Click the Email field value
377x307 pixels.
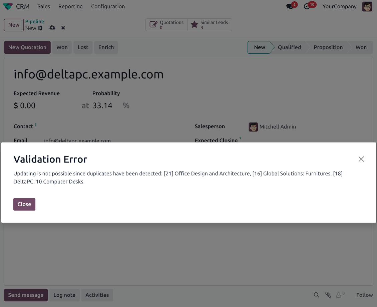click(x=77, y=140)
